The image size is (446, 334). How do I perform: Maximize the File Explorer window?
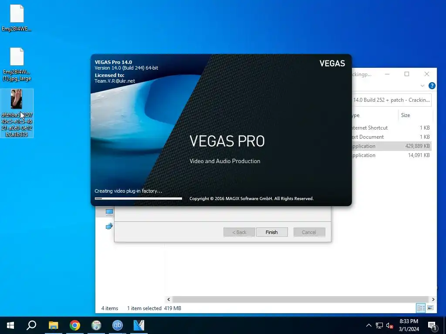(x=407, y=74)
